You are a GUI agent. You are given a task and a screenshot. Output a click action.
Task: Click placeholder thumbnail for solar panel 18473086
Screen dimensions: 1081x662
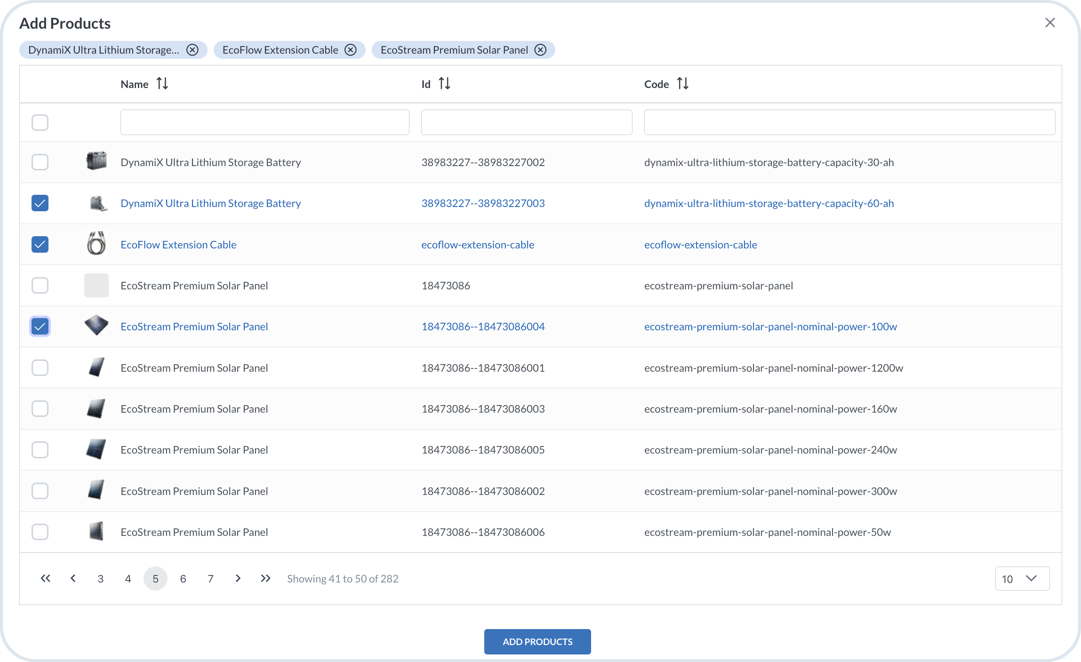(96, 285)
